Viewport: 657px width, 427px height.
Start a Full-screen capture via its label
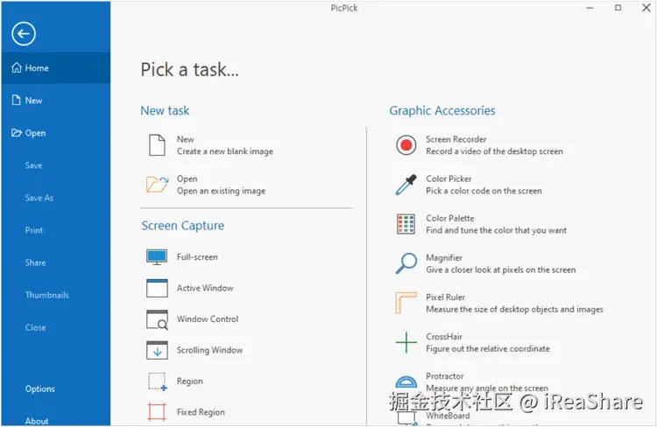pos(197,257)
